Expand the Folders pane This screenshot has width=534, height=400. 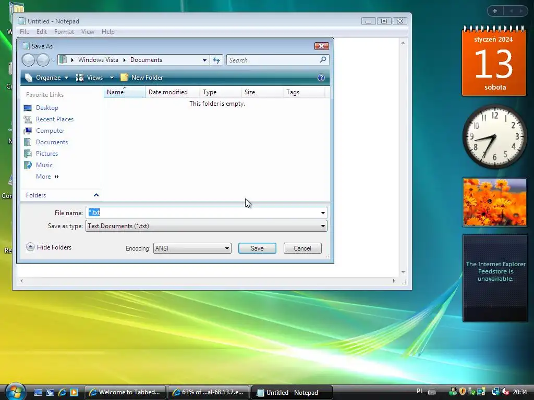click(x=62, y=195)
